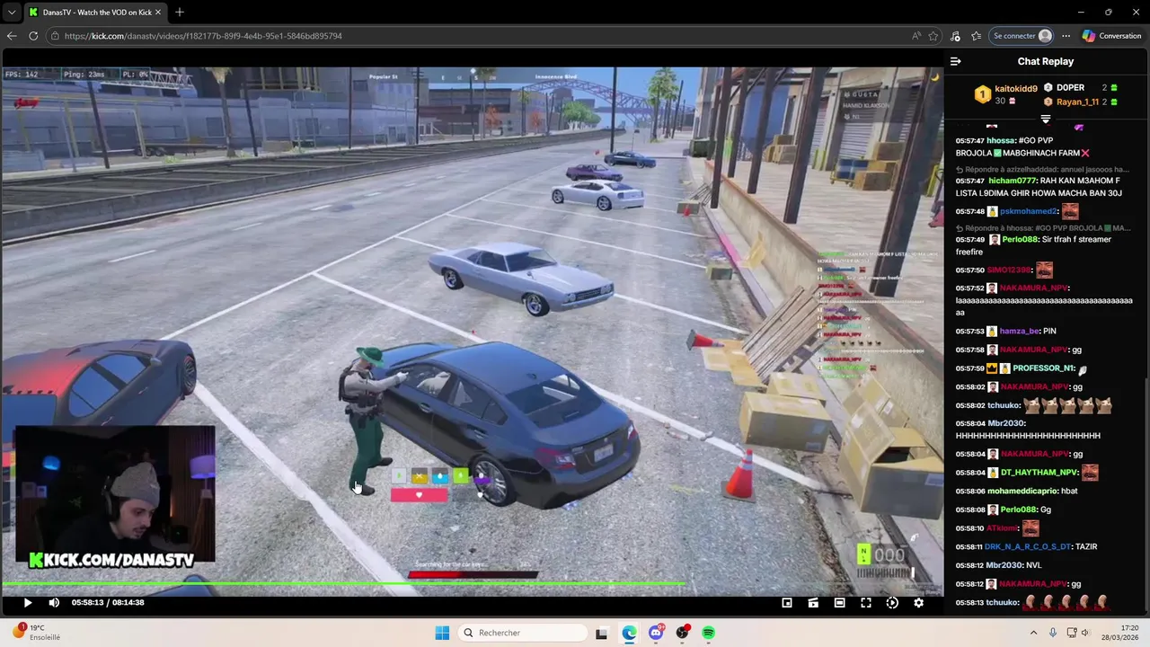This screenshot has height=647, width=1150.
Task: Click the chat replay scrollbar
Action: pos(1146,494)
